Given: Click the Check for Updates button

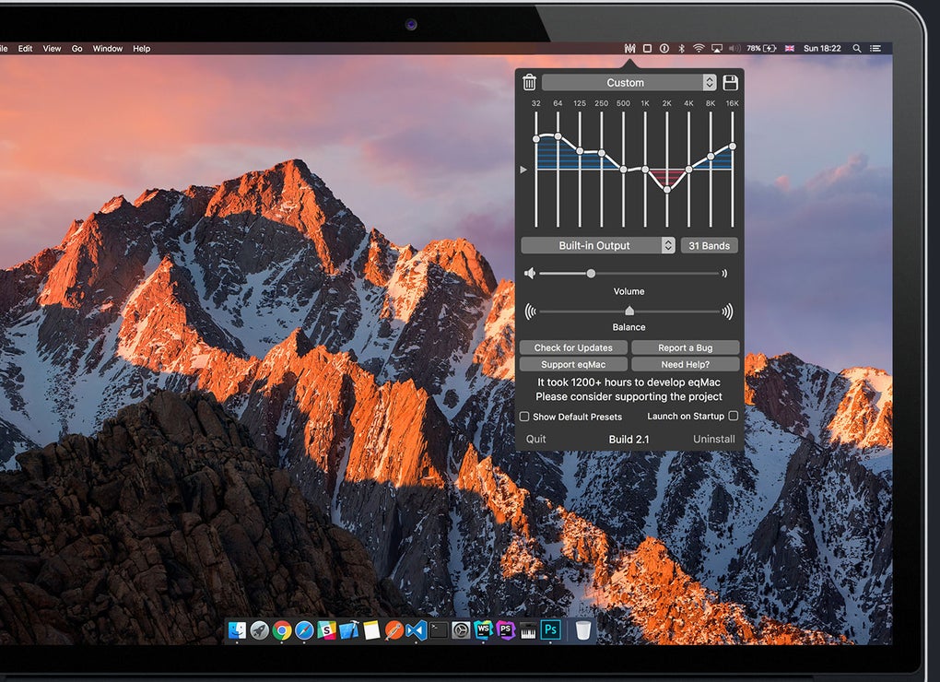Looking at the screenshot, I should coord(573,347).
